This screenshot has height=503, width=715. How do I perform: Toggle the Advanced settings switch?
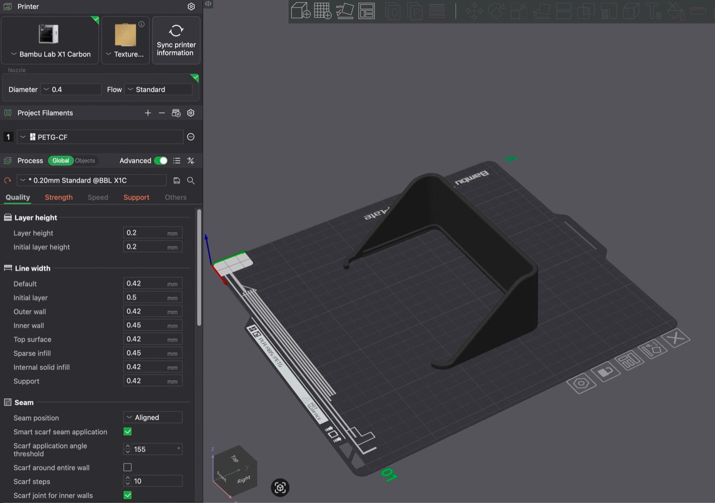tap(160, 161)
